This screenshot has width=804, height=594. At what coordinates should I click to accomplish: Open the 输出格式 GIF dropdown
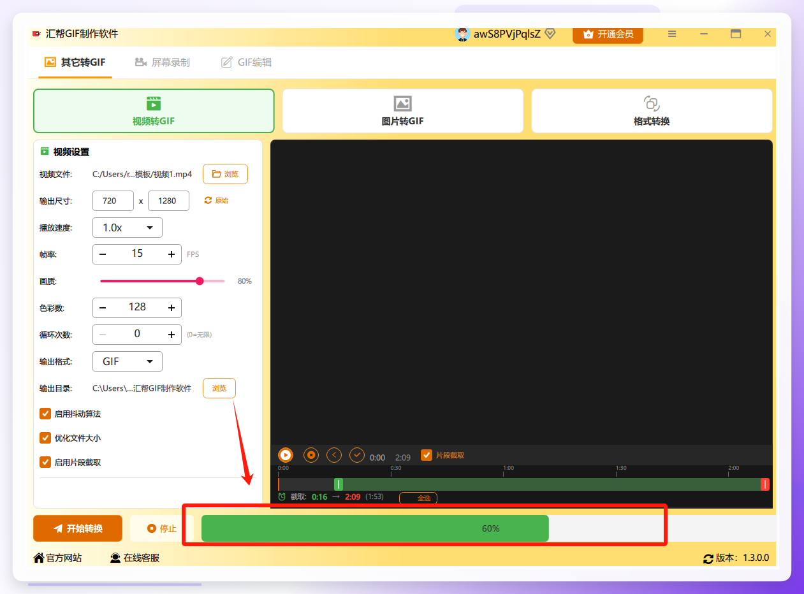pos(128,361)
